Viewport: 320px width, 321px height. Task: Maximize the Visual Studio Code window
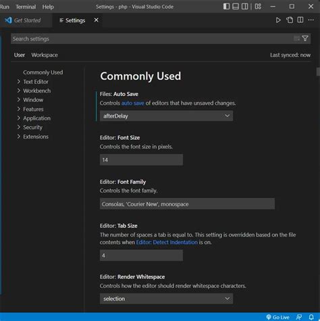pos(292,7)
